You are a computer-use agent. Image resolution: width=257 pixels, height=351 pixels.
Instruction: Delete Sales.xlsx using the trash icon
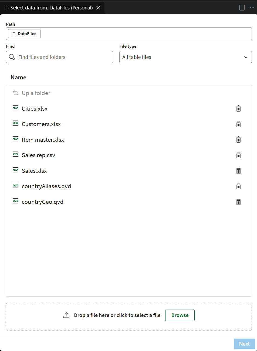click(x=238, y=171)
